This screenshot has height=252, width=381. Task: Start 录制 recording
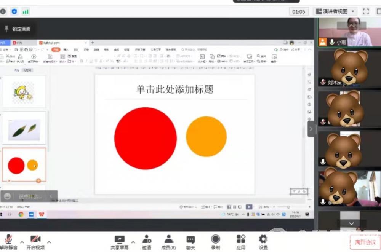pos(215,242)
